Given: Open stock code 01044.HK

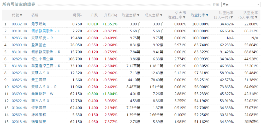Looking at the screenshot, I should tap(20, 108).
